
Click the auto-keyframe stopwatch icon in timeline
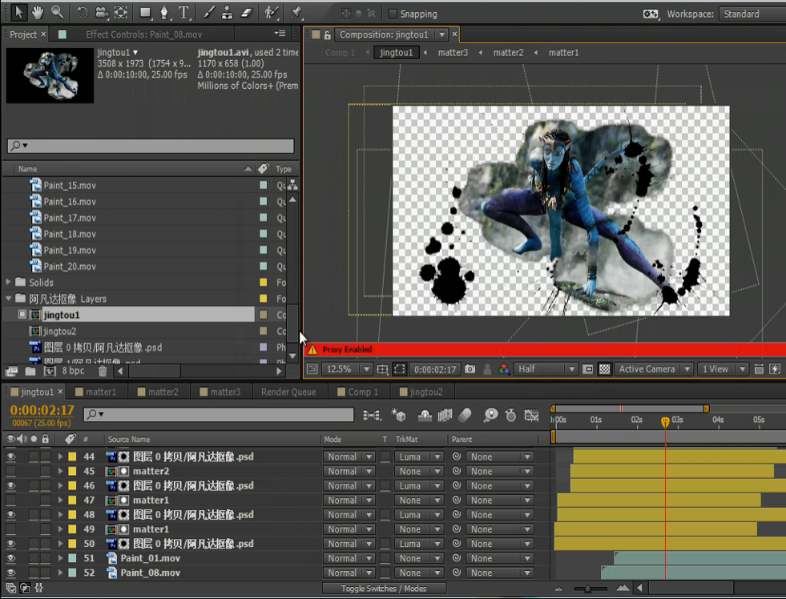coord(511,415)
